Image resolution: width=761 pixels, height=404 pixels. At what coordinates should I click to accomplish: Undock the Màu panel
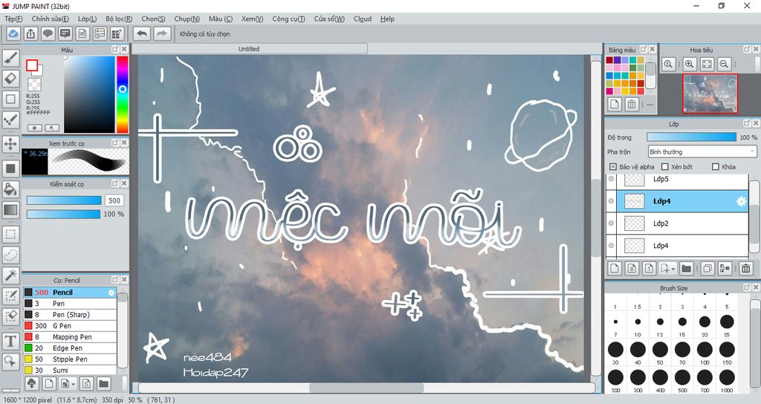pos(115,50)
